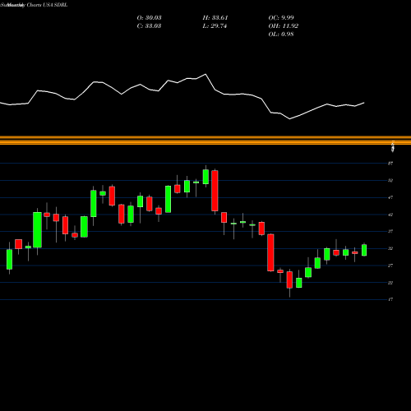The width and height of the screenshot is (411, 411).
Task: Select the close value 'C: 33.03'
Action: pos(149,26)
